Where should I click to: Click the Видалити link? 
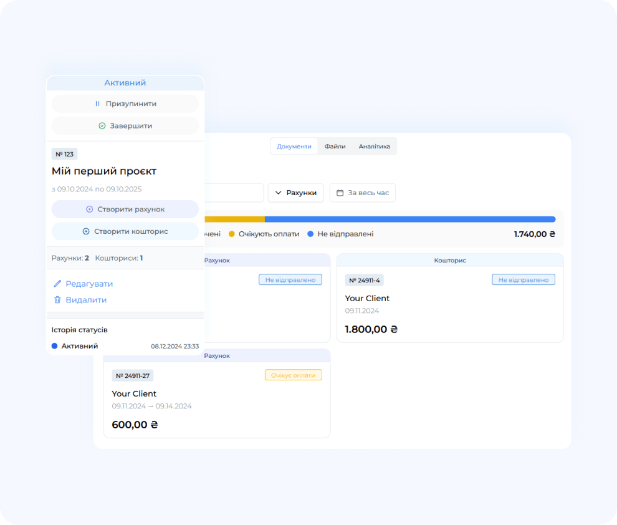pyautogui.click(x=86, y=300)
